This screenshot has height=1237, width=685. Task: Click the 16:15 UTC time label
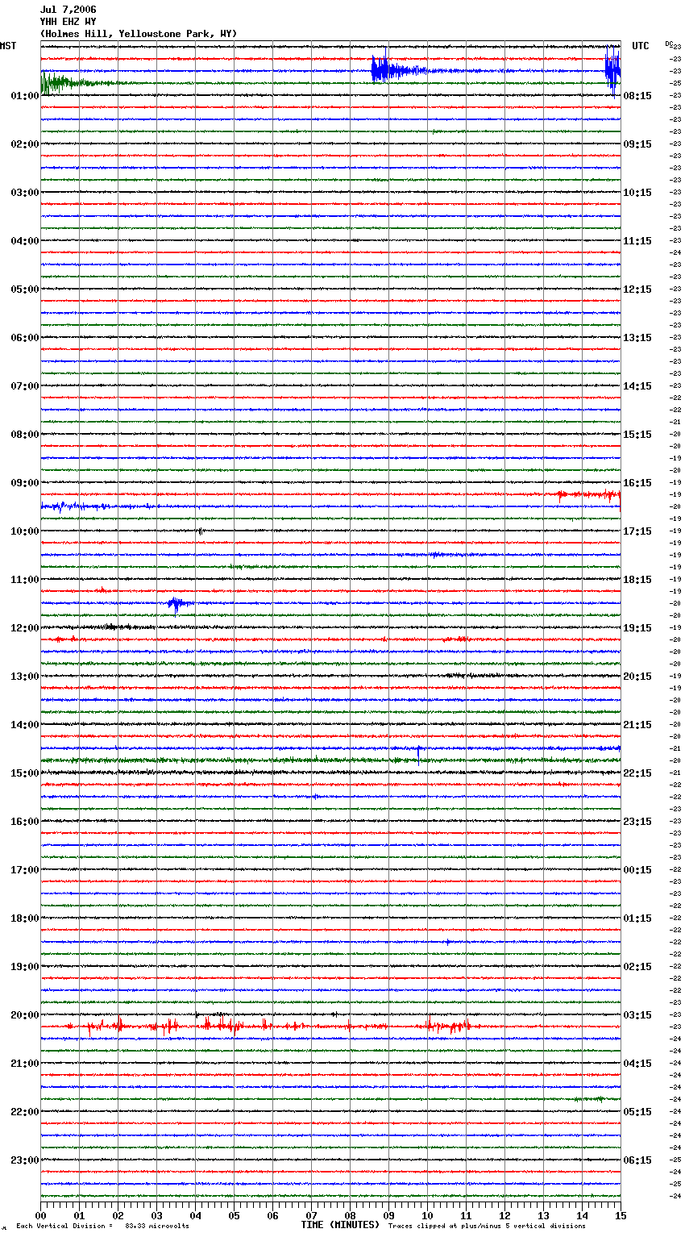pyautogui.click(x=637, y=483)
